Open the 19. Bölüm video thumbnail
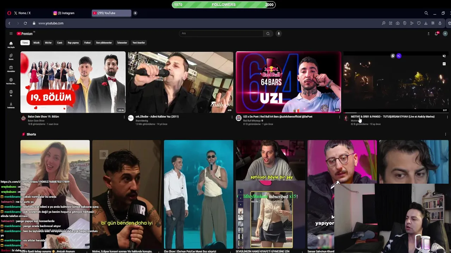The width and height of the screenshot is (451, 253). pos(73,82)
